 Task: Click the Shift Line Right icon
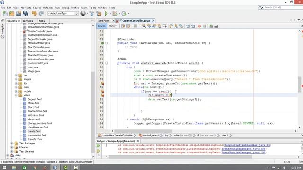coord(193,26)
